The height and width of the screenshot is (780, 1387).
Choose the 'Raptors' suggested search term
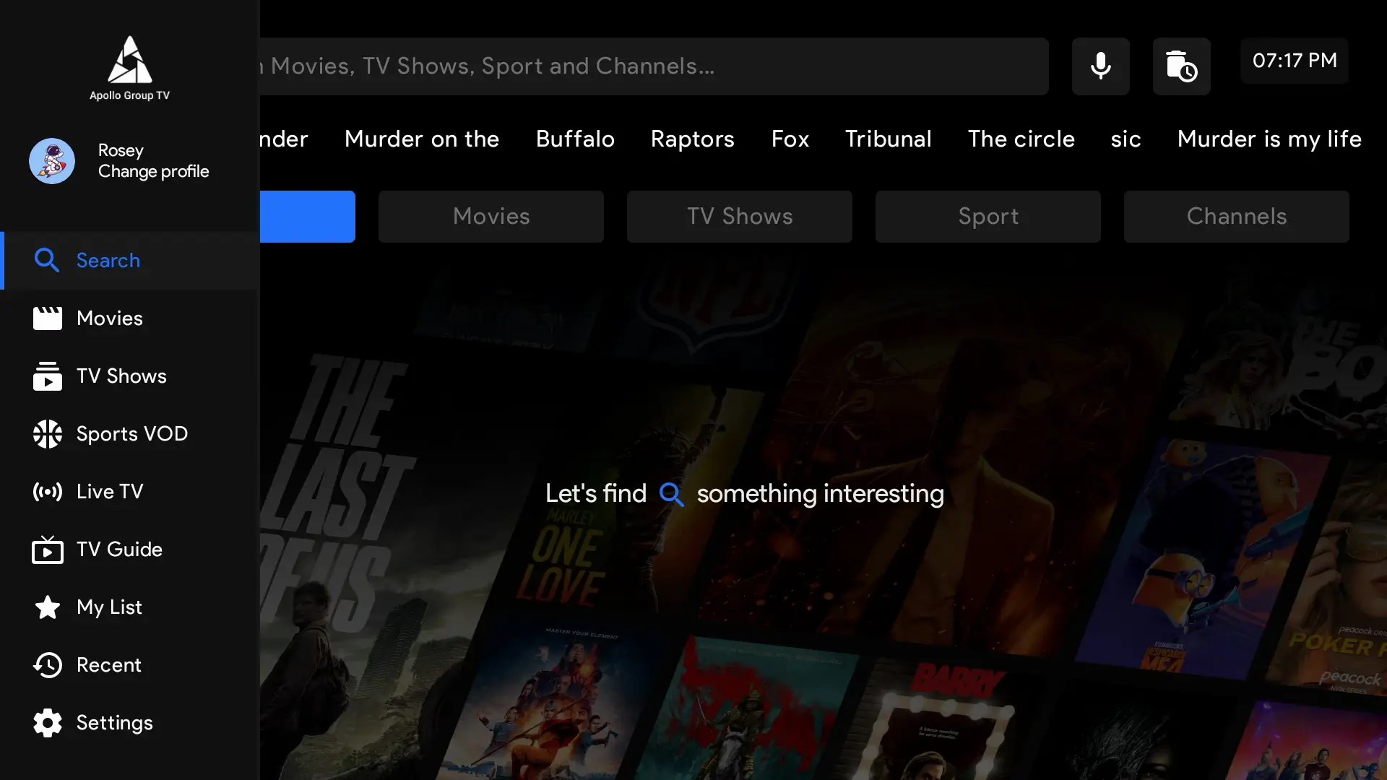692,139
